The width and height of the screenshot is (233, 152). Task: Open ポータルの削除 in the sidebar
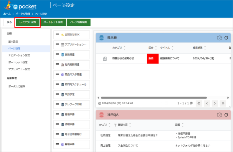point(17,86)
